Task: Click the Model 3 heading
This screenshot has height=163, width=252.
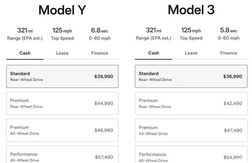Action: [x=191, y=10]
